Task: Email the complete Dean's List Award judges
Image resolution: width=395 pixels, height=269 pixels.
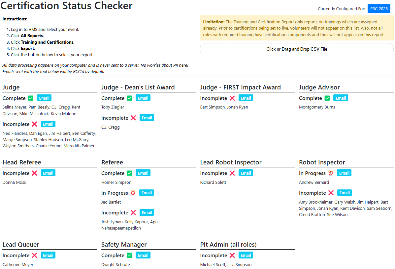Action: click(x=143, y=98)
